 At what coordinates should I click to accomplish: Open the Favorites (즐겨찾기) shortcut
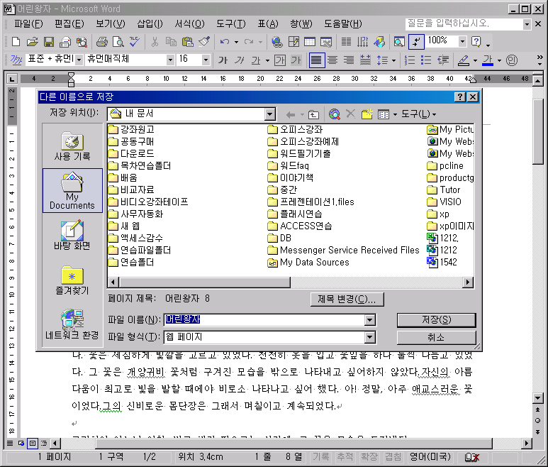click(72, 280)
